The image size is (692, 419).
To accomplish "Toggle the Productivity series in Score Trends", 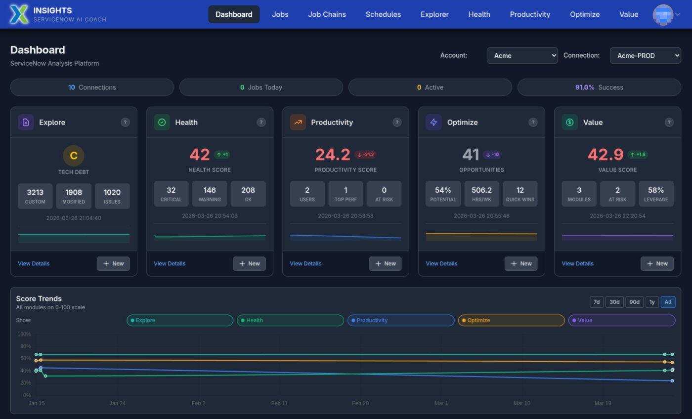I will (400, 320).
